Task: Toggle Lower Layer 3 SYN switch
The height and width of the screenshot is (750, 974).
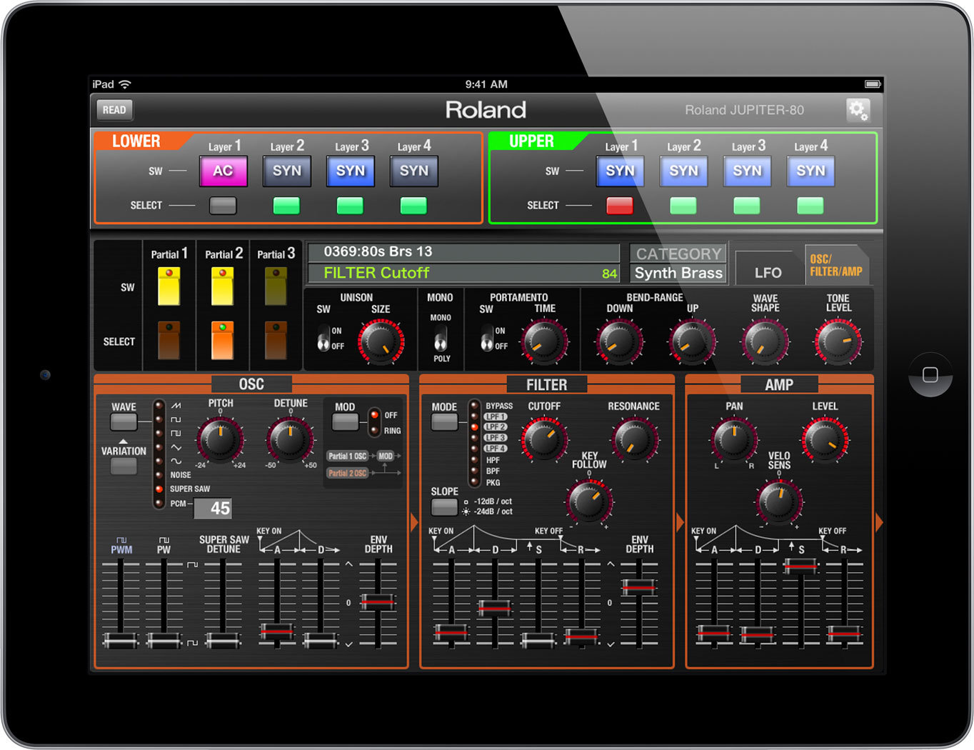Action: pyautogui.click(x=351, y=171)
